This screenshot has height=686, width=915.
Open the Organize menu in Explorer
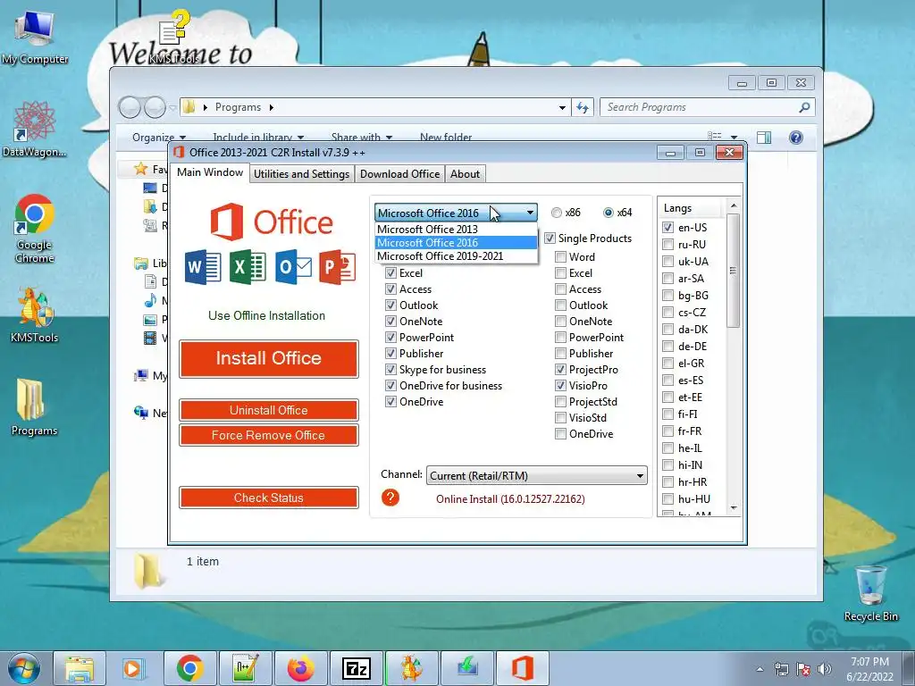[x=159, y=137]
